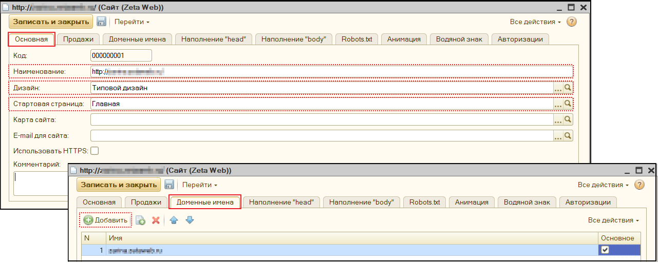Open selection ellipsis button of Стартовая страница field

point(558,104)
